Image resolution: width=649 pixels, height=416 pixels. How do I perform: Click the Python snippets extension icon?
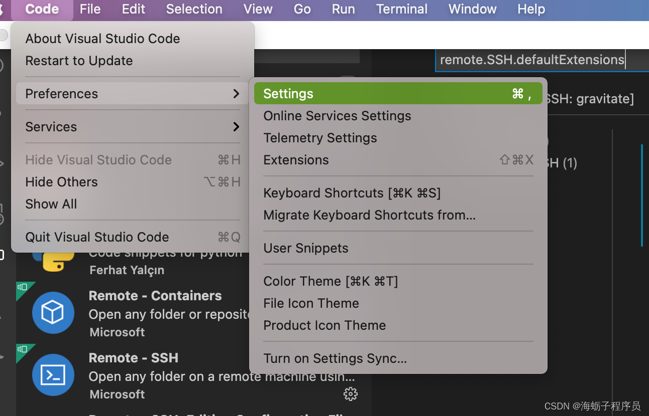point(54,261)
